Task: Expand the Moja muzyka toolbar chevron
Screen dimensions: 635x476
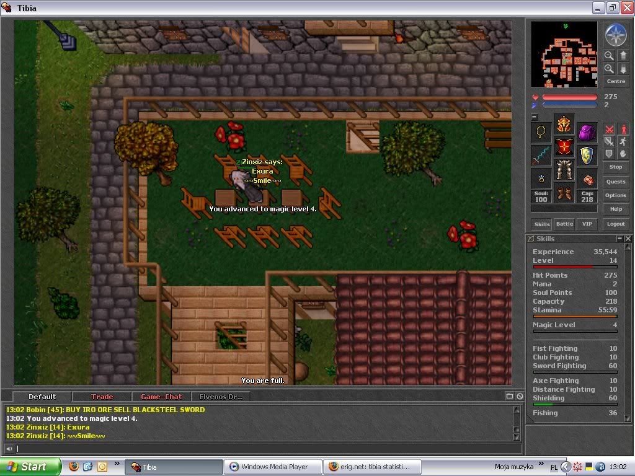Action: pos(541,464)
